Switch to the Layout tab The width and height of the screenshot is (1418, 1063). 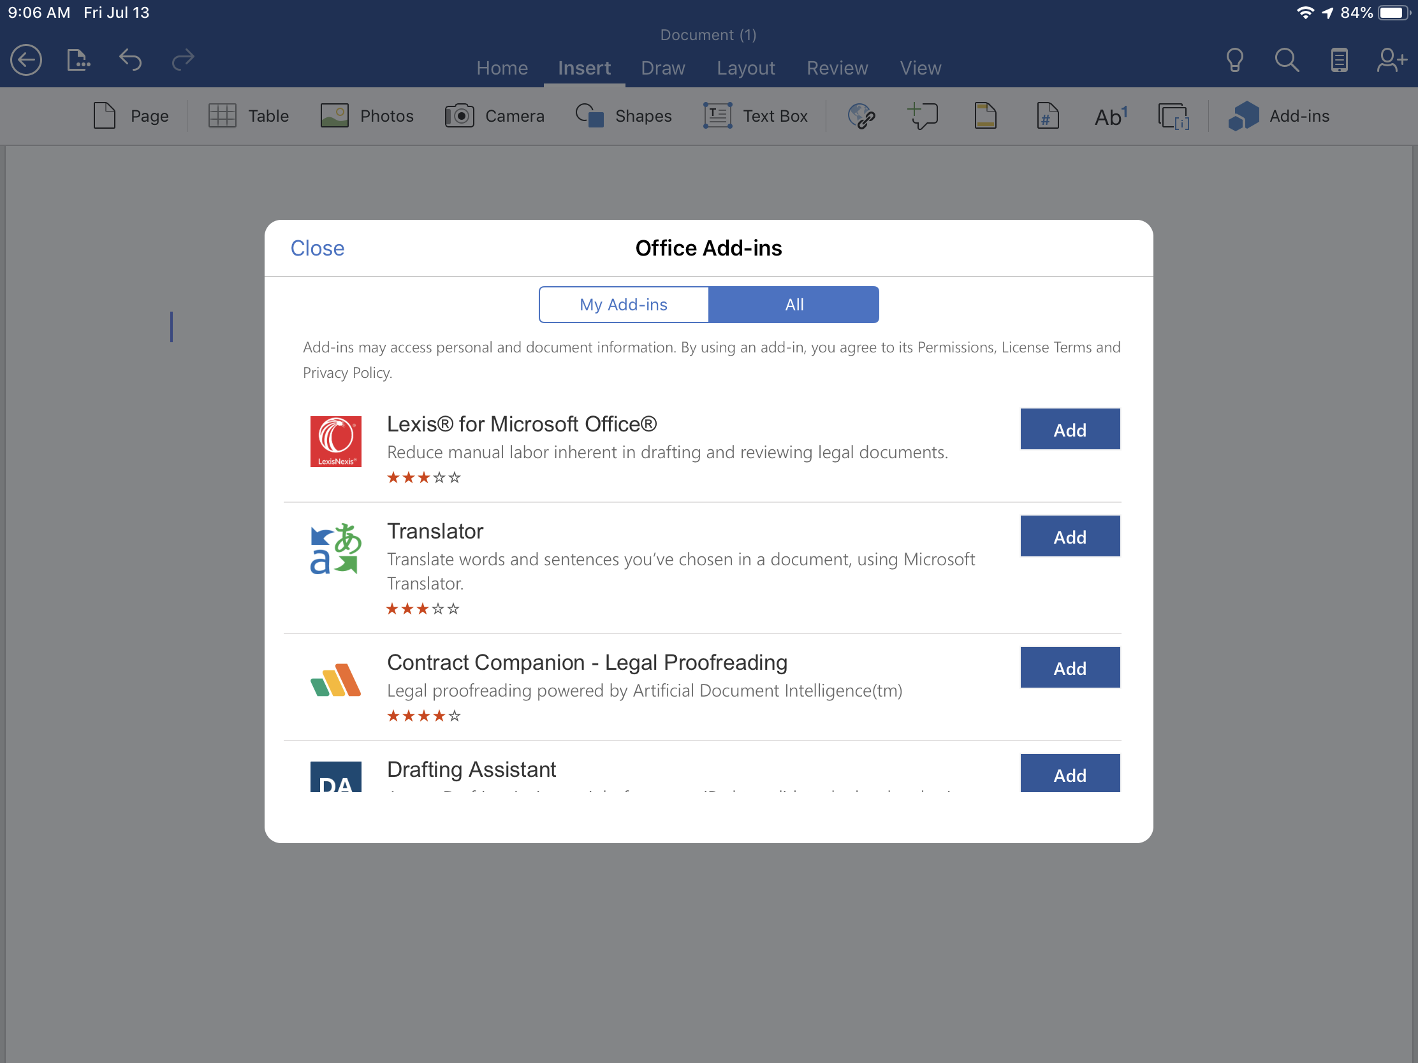coord(745,68)
